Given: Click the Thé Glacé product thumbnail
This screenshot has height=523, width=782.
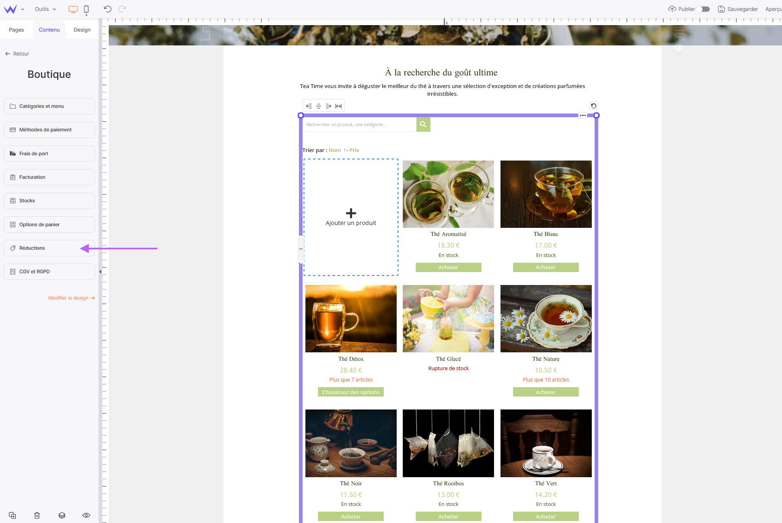Looking at the screenshot, I should 447,318.
